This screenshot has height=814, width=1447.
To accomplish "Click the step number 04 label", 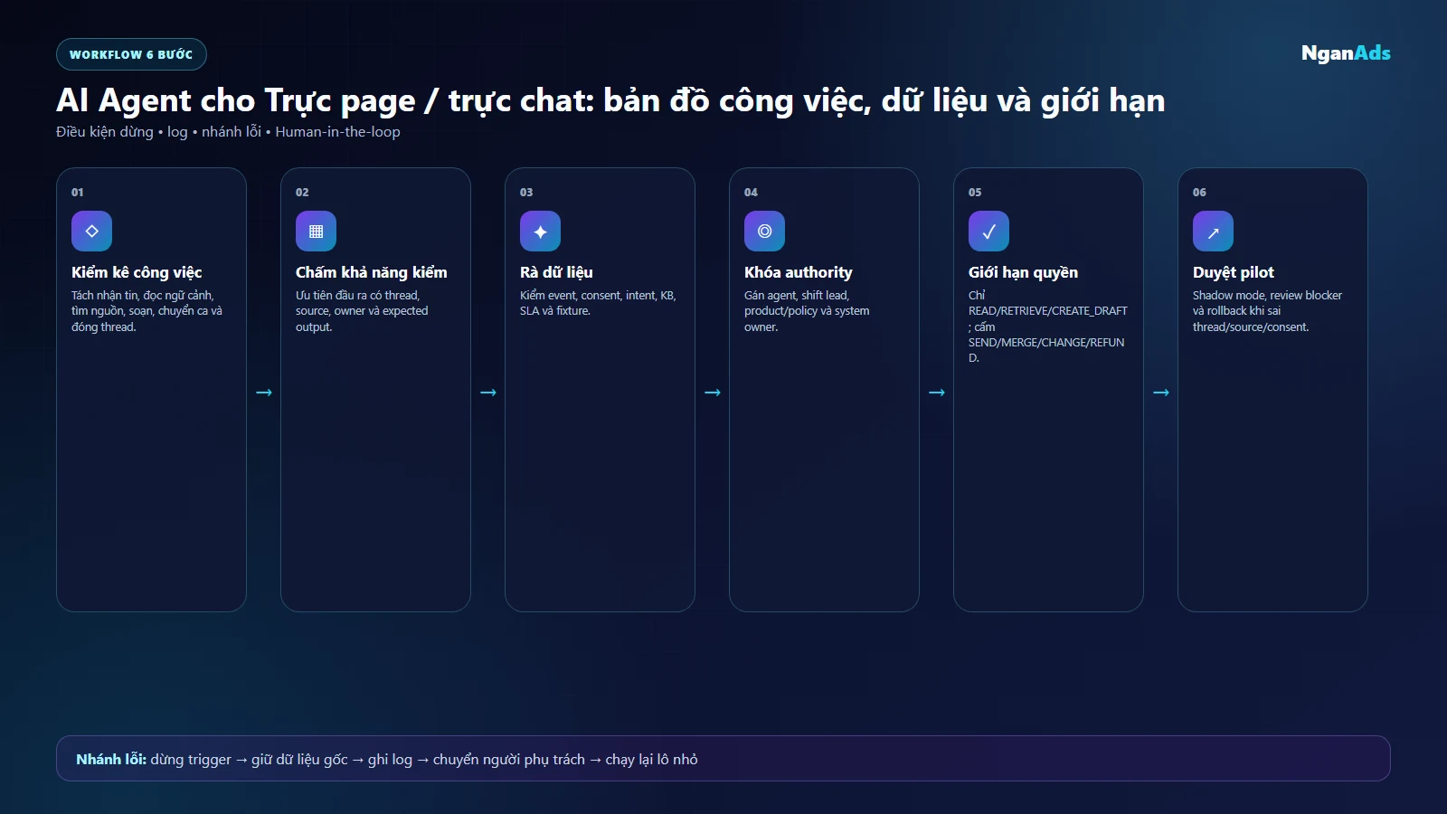I will click(x=751, y=193).
